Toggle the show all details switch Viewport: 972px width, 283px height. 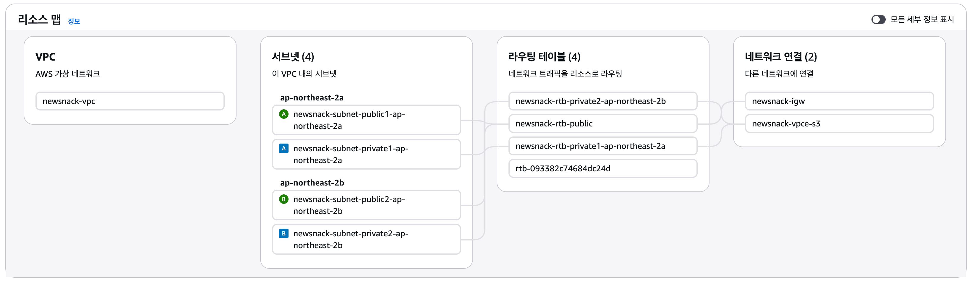point(878,19)
